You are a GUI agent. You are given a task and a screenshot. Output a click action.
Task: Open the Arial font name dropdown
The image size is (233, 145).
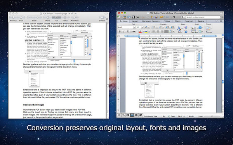point(134,27)
